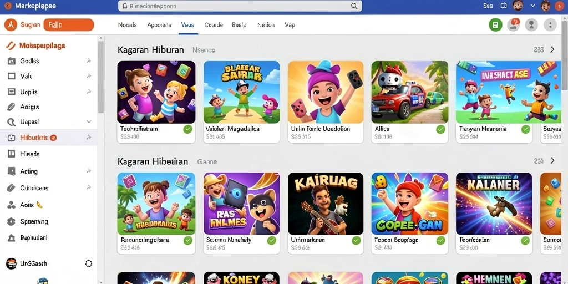
Task: Click the orange Fello button
Action: [68, 25]
